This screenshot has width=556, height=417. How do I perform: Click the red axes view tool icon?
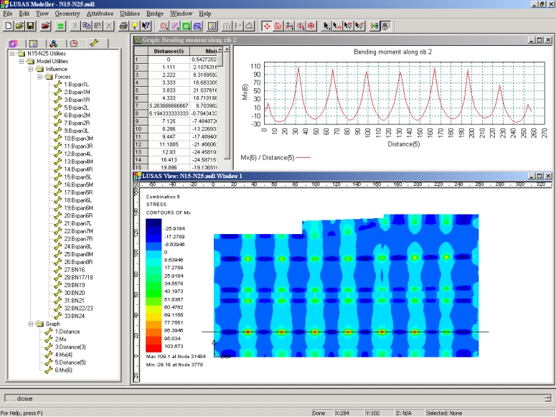tap(289, 26)
